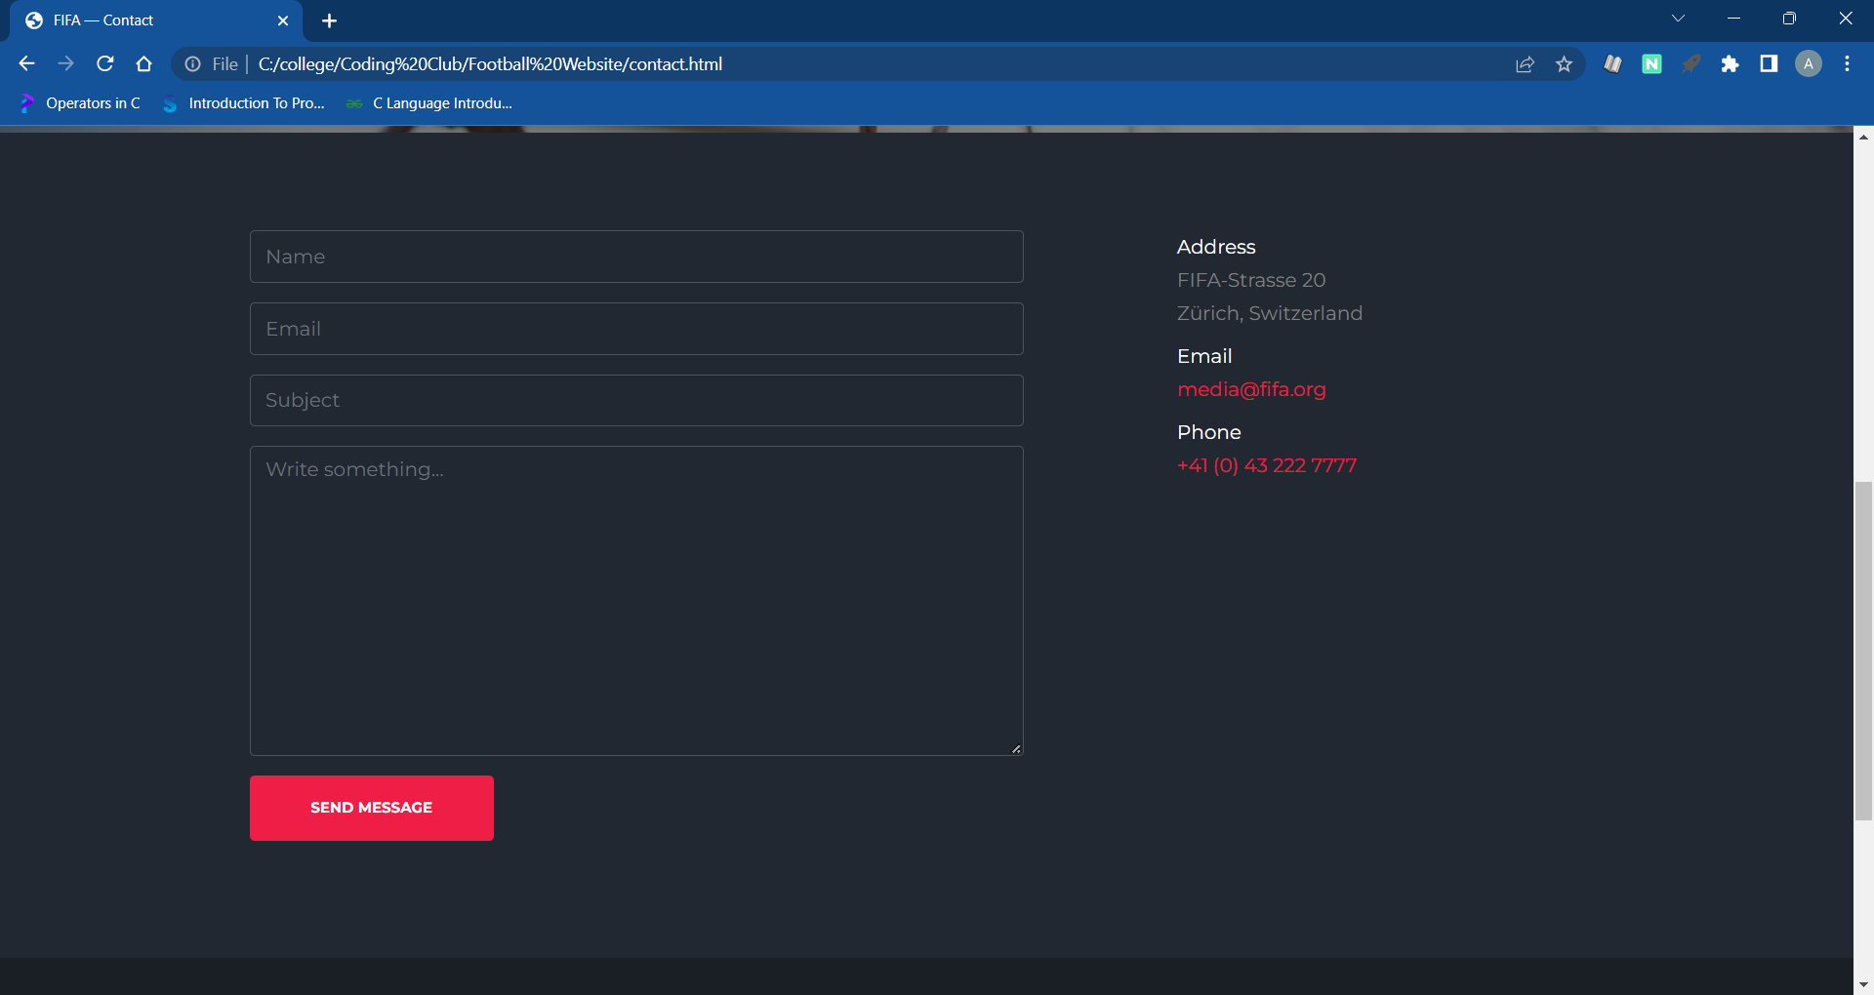Click the profile avatar circle A
1874x995 pixels.
tap(1809, 63)
